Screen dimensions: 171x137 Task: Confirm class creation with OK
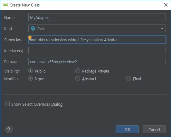click(127, 130)
